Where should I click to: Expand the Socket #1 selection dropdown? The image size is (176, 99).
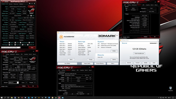18,82
